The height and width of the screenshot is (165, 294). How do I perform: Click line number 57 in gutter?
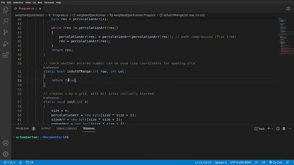click(19, 102)
